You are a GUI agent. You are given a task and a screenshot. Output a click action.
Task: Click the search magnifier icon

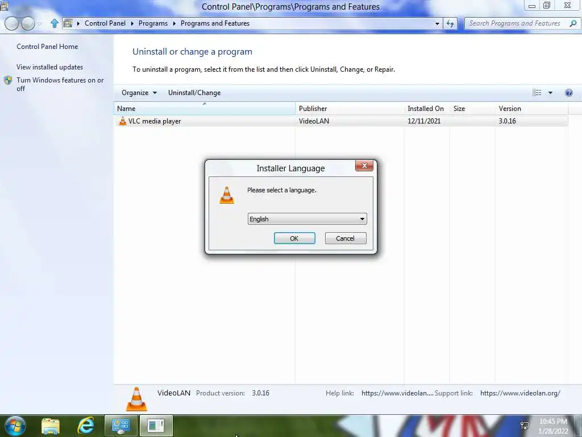pyautogui.click(x=573, y=23)
